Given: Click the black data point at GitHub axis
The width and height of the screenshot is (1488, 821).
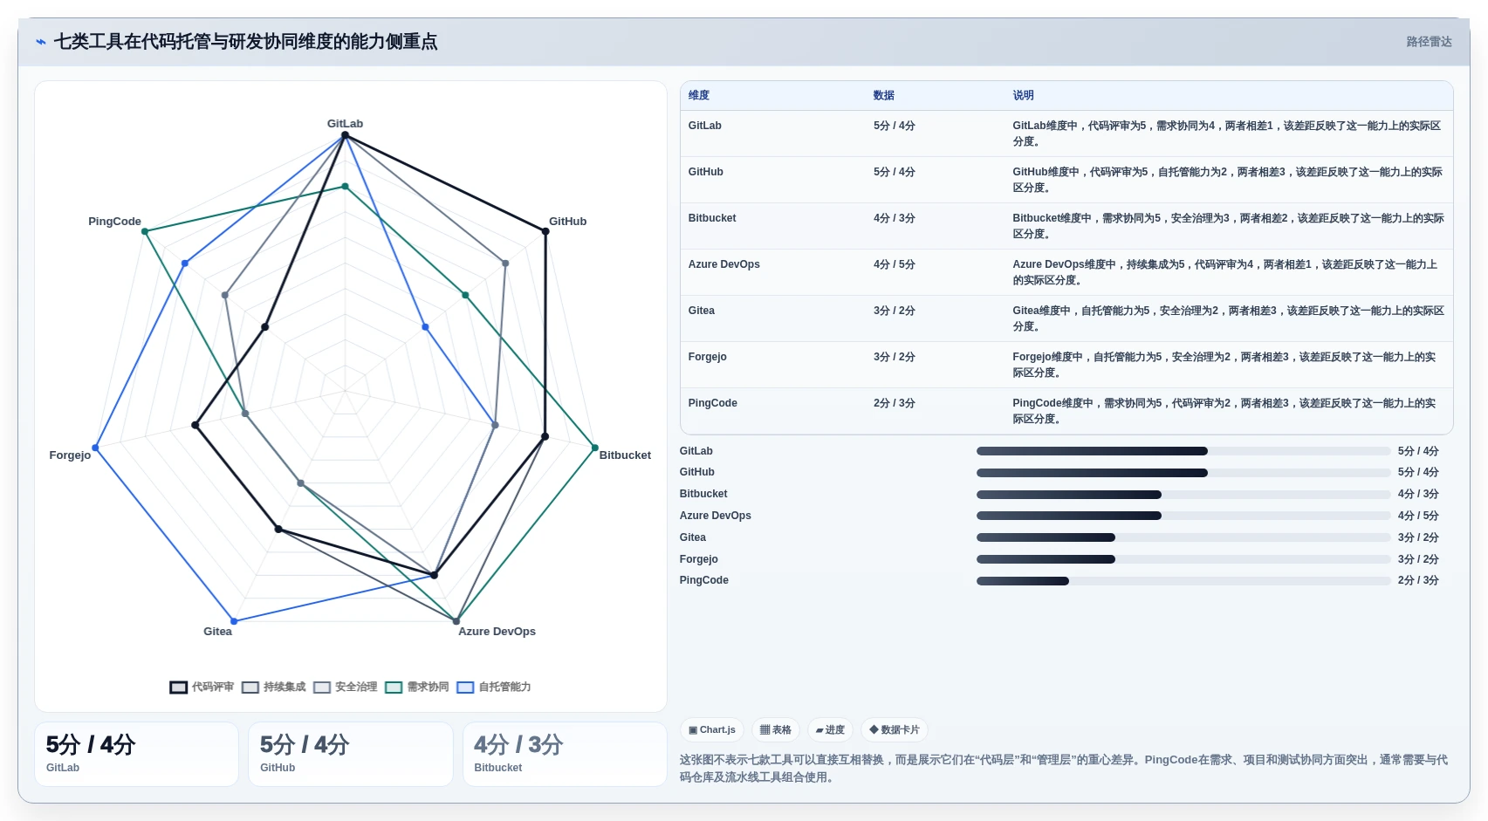Looking at the screenshot, I should [x=545, y=231].
